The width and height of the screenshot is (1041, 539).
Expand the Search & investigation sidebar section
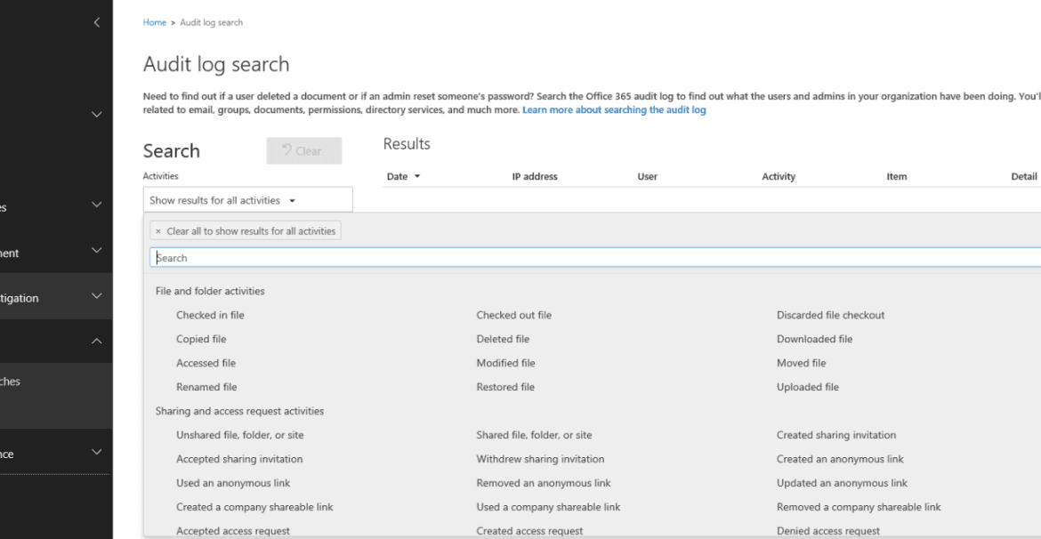pos(96,296)
